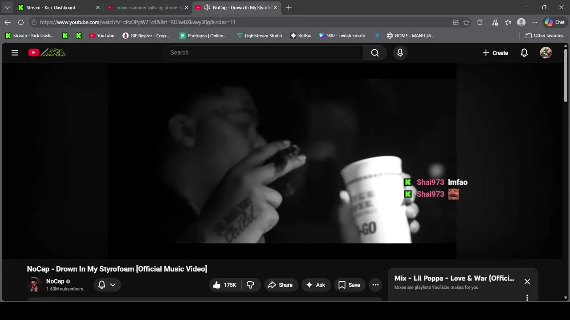This screenshot has width=570, height=320.
Task: Click Mix - Lil Poppa playlist title
Action: tap(454, 278)
